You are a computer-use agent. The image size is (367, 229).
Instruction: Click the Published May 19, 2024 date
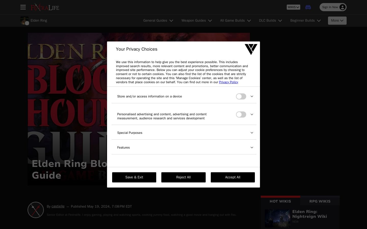coord(101,206)
